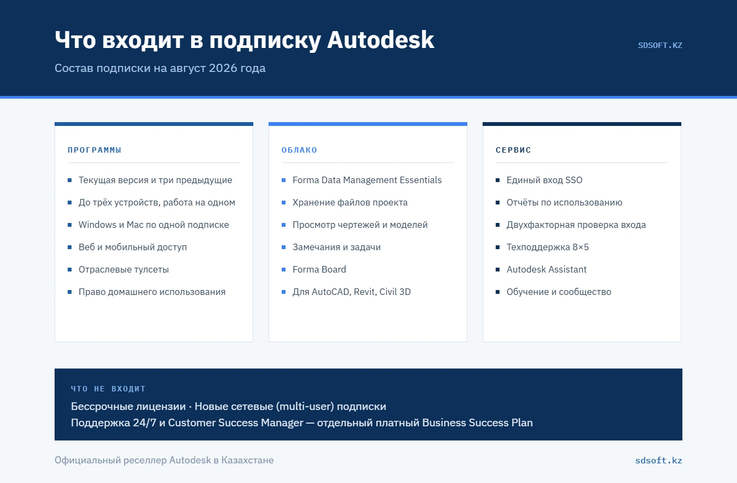Image resolution: width=737 pixels, height=483 pixels.
Task: Click the 'ОБЛАКО' card heading
Action: click(299, 150)
